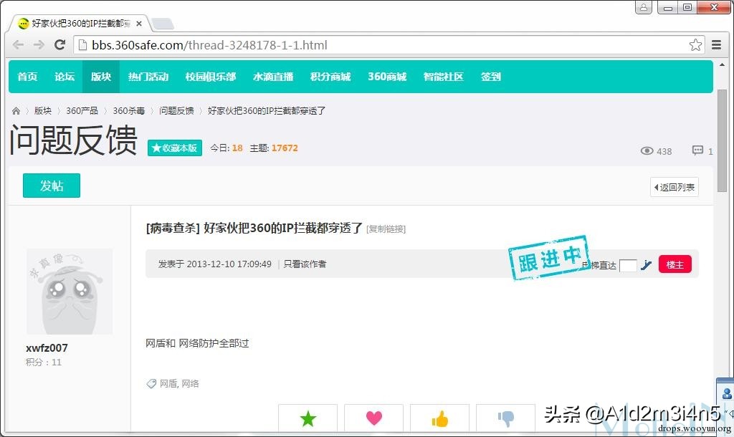Click the 问题反馈 board heading
734x437 pixels.
pyautogui.click(x=74, y=140)
